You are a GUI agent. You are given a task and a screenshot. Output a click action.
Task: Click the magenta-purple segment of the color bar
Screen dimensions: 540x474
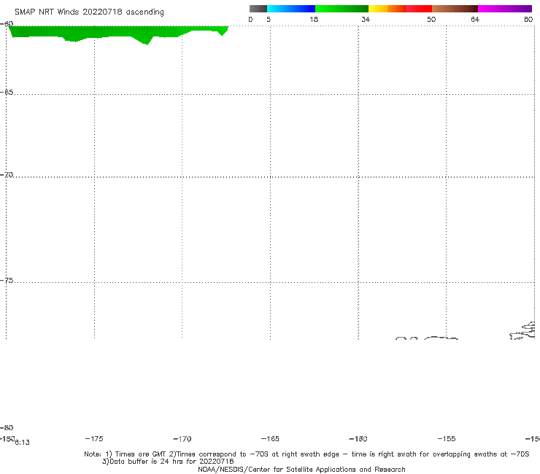505,9
